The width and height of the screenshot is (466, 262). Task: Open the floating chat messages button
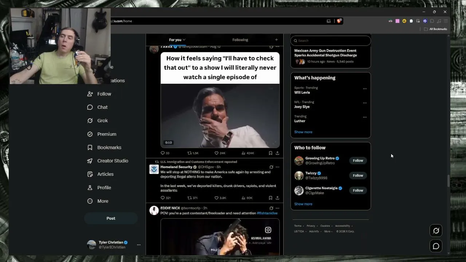point(436,246)
